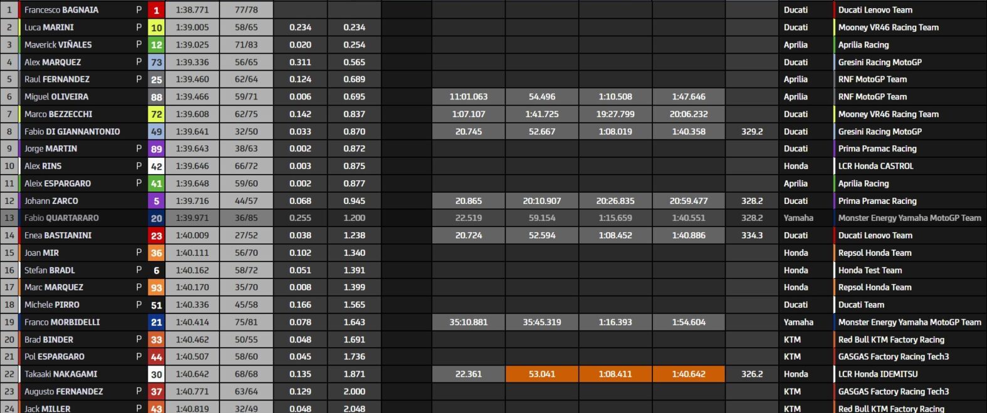Screen dimensions: 987x413
Task: Select Franco MORBIDELLI rider name
Action: (x=62, y=323)
